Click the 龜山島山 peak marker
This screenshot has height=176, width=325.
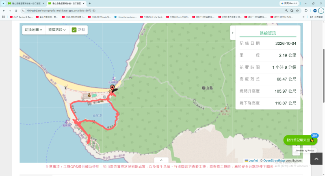225,108
